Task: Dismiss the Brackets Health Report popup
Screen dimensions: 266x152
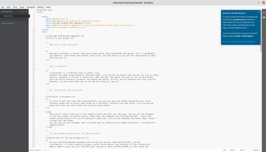Action: tap(258, 12)
